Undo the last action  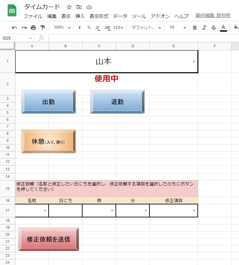pyautogui.click(x=15, y=28)
